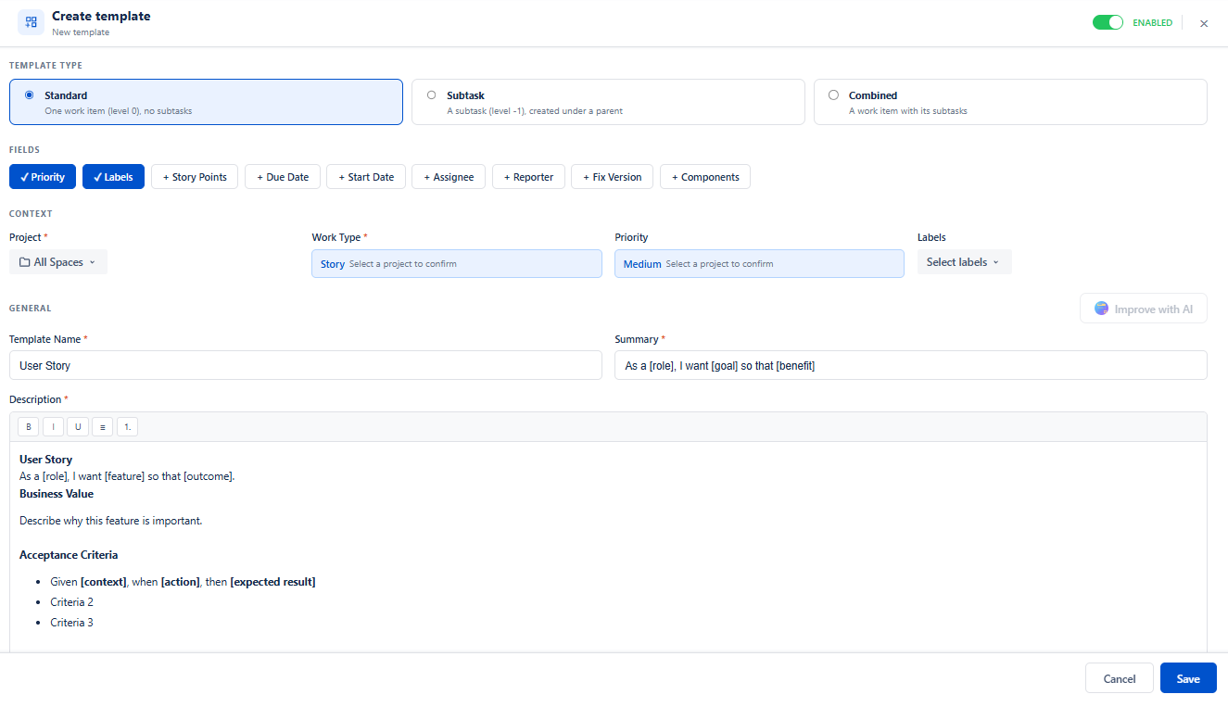Open the Select labels dropdown
Screen dimensions: 1228x707
click(965, 262)
